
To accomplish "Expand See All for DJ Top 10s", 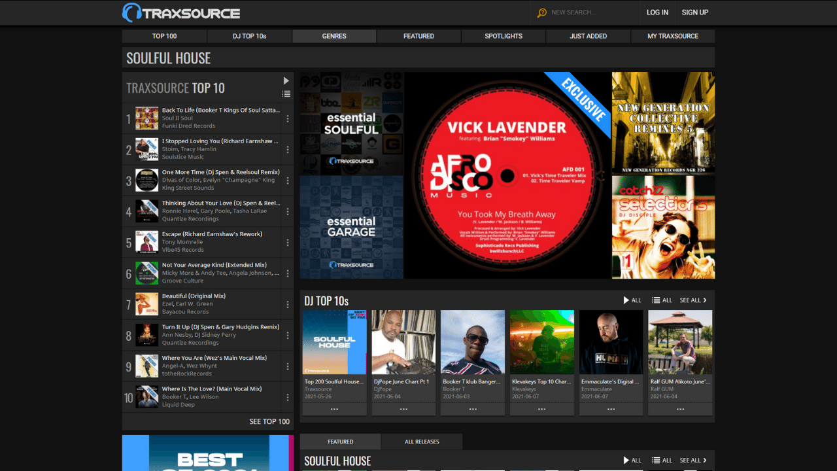I will pyautogui.click(x=693, y=300).
